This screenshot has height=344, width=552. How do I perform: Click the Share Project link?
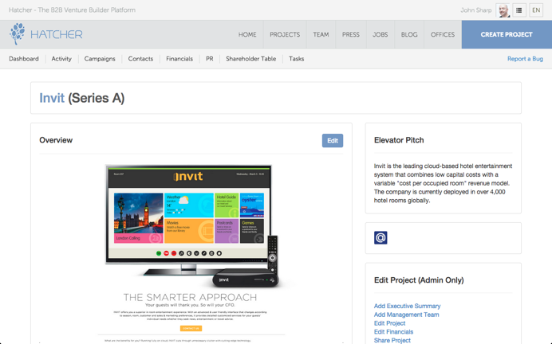pyautogui.click(x=392, y=340)
